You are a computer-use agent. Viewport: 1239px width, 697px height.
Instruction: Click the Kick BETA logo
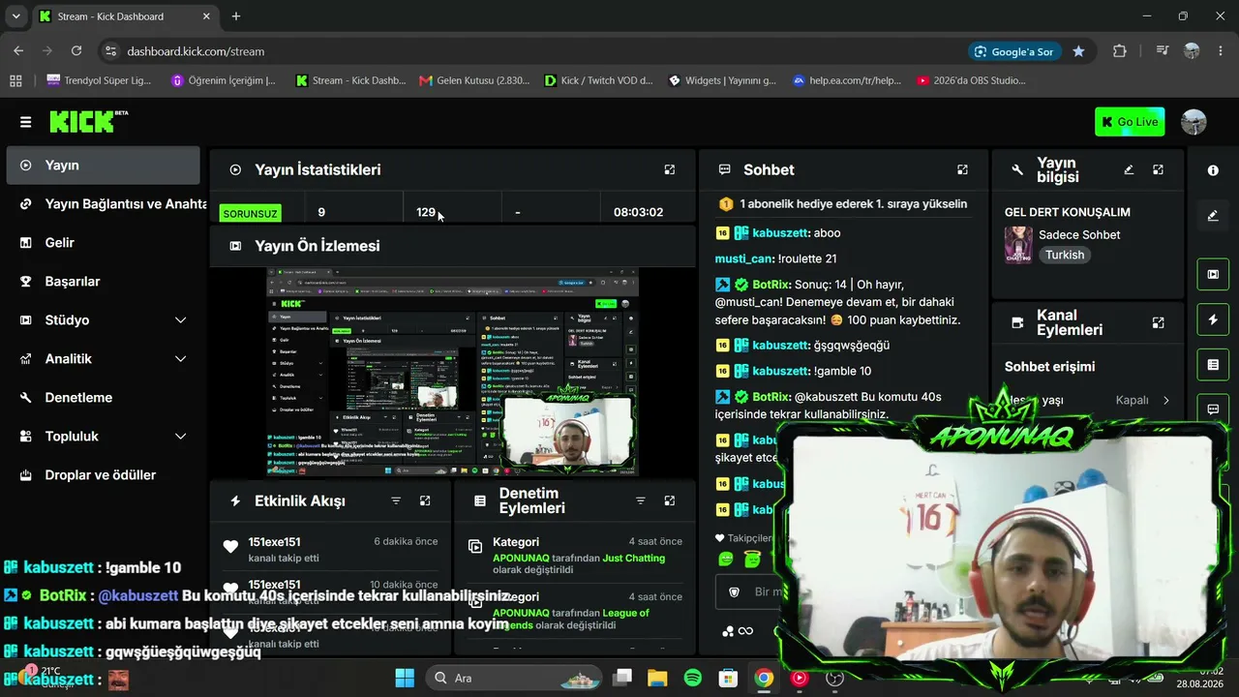point(88,121)
